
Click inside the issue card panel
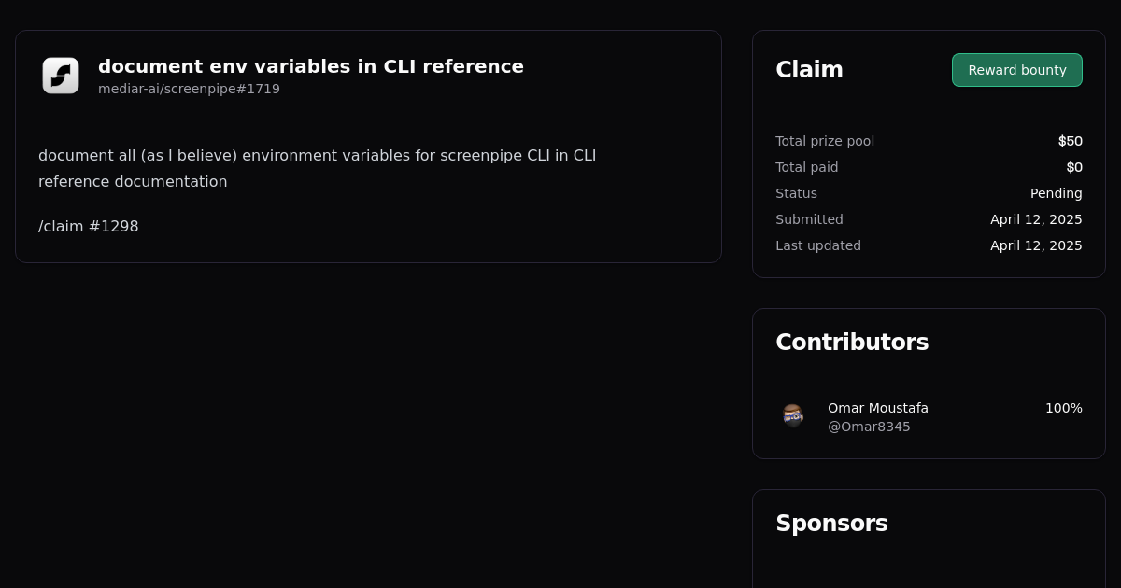click(368, 147)
